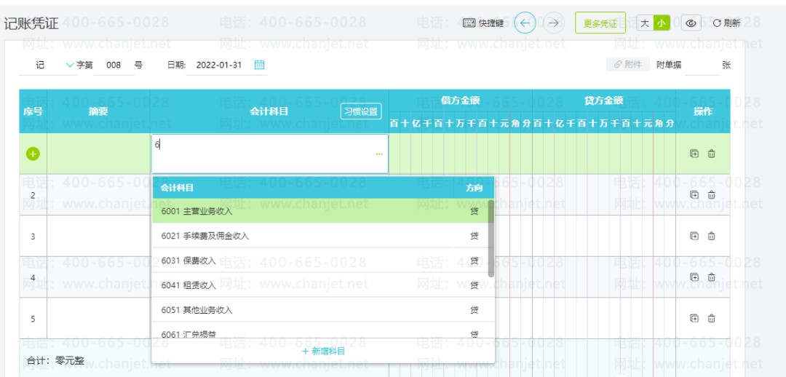
Task: Select 6061 汇兑损益 from the list
Action: pyautogui.click(x=319, y=331)
